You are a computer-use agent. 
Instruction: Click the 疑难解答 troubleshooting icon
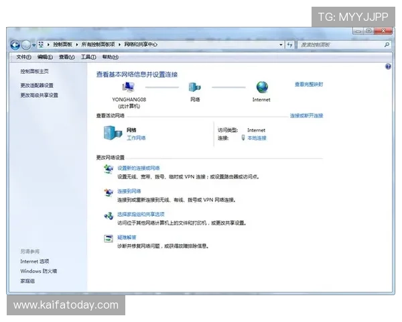[x=109, y=239]
